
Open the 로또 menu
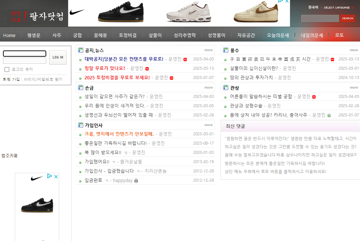(x=339, y=35)
